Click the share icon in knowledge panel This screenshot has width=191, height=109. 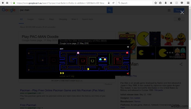(x=181, y=64)
